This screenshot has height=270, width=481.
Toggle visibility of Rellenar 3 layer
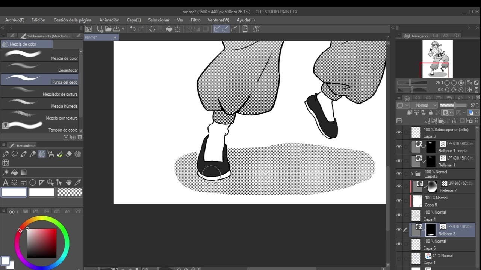point(399,229)
